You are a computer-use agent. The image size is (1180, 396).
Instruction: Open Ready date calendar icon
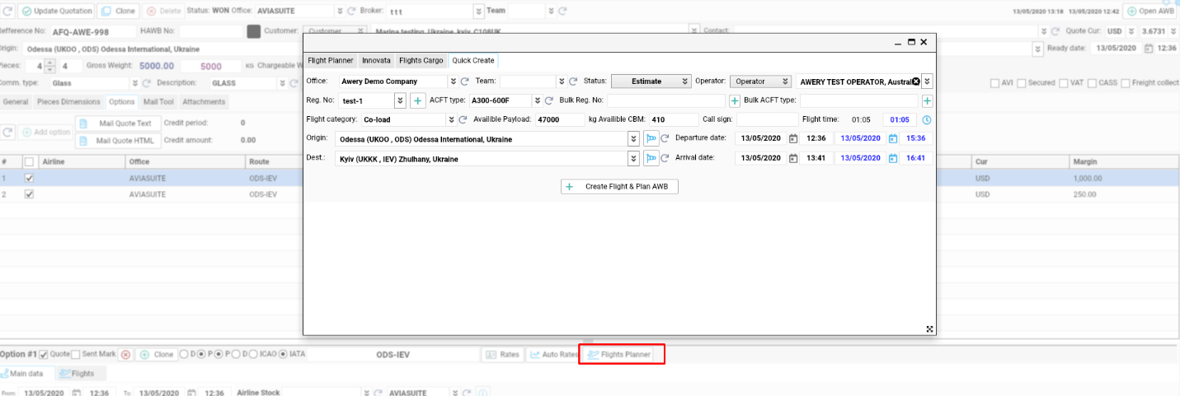click(x=1148, y=48)
